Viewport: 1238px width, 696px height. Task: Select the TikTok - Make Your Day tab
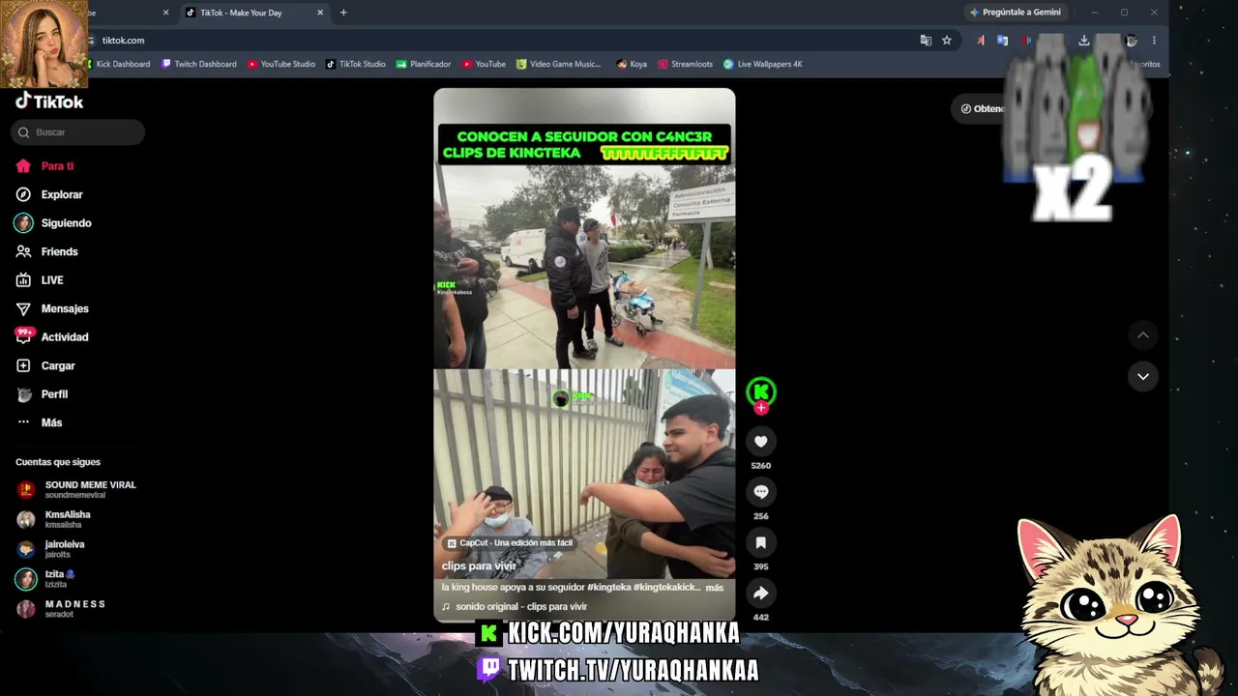(x=253, y=13)
